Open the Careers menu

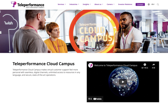coord(110,4)
